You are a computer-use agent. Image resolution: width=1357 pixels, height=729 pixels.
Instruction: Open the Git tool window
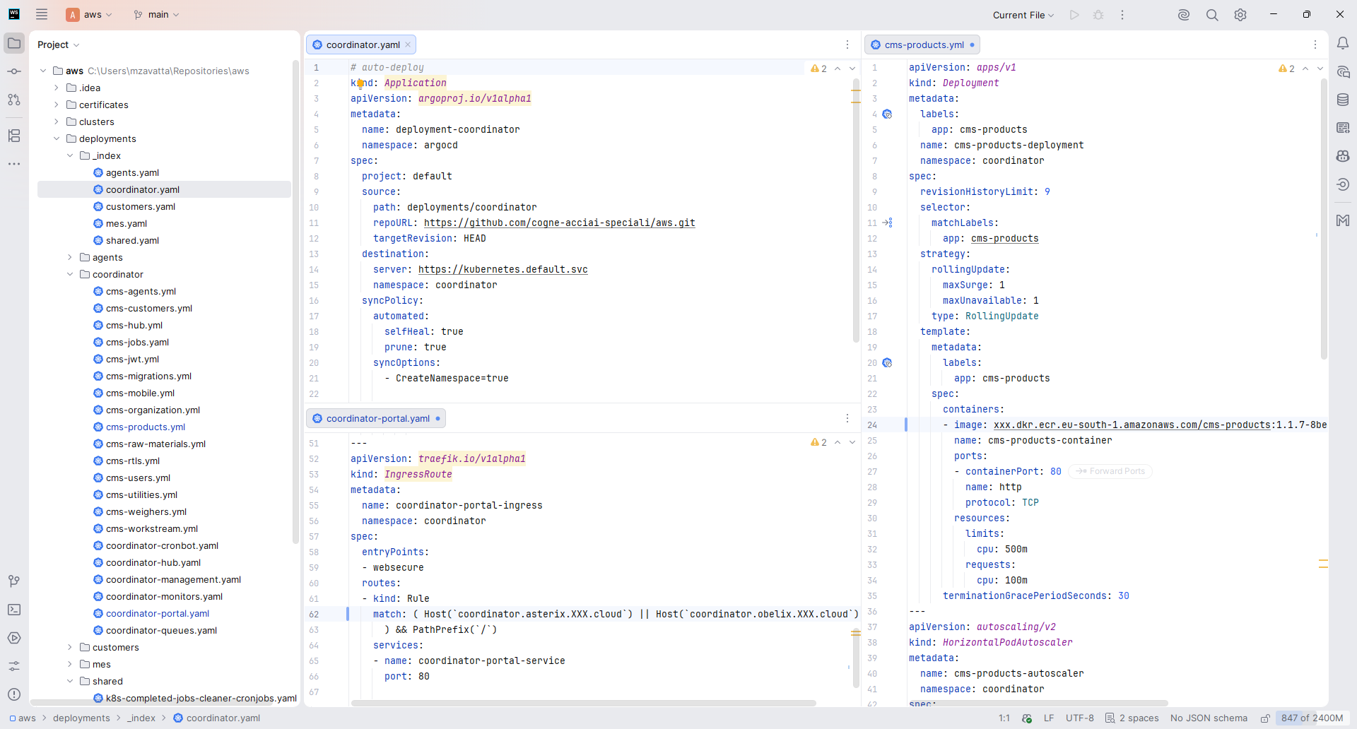click(14, 581)
